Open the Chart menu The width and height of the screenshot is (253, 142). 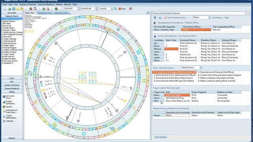pos(4,4)
